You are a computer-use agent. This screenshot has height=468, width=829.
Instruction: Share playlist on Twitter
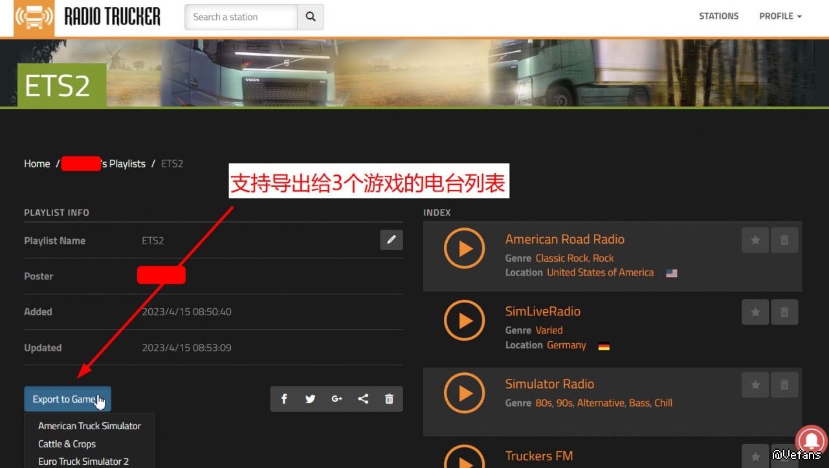[x=311, y=399]
